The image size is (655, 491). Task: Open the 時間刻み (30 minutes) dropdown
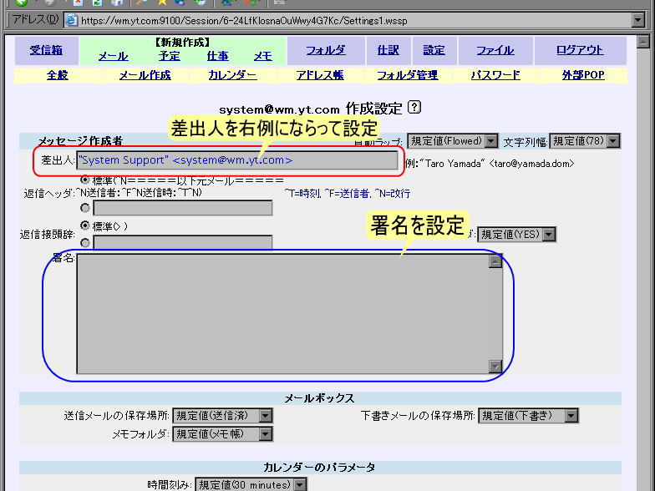tap(299, 485)
